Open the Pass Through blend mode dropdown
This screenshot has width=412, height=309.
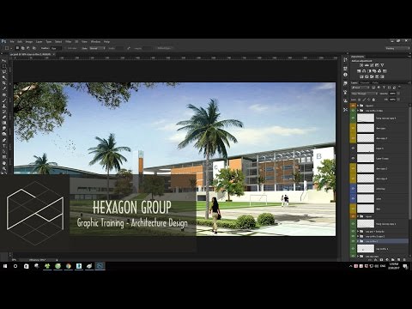(365, 94)
